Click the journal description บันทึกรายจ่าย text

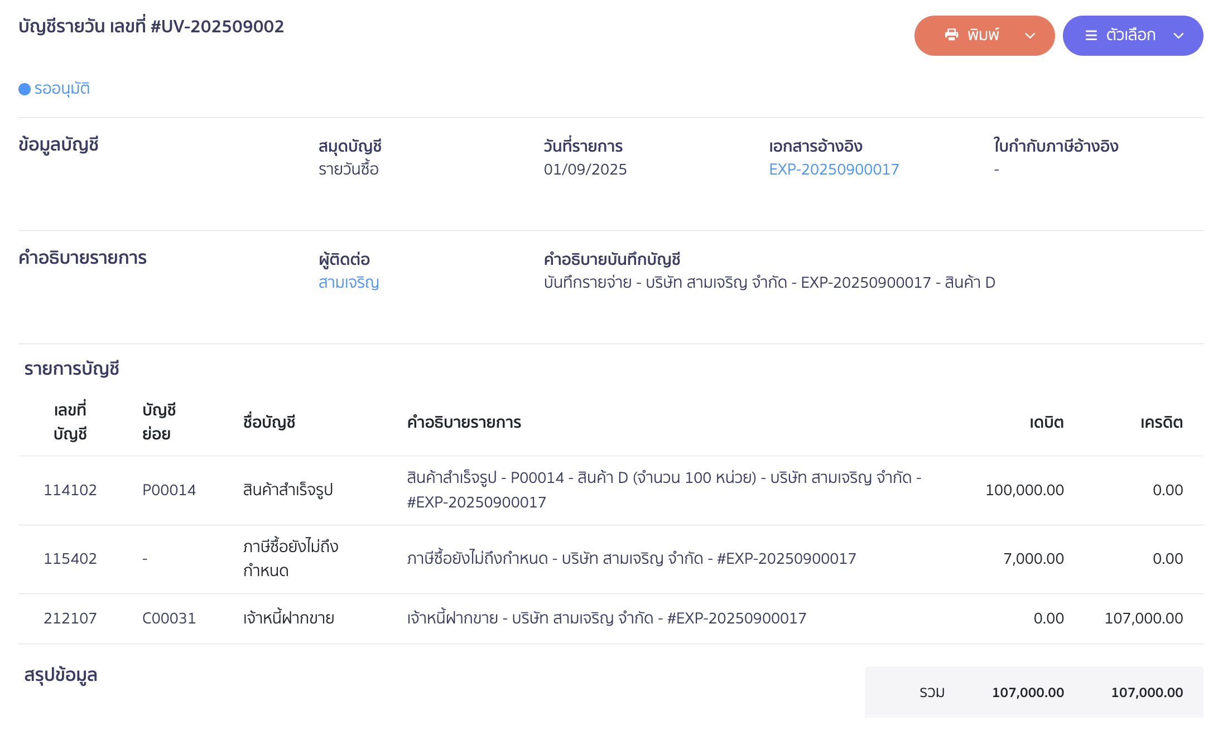coord(769,283)
